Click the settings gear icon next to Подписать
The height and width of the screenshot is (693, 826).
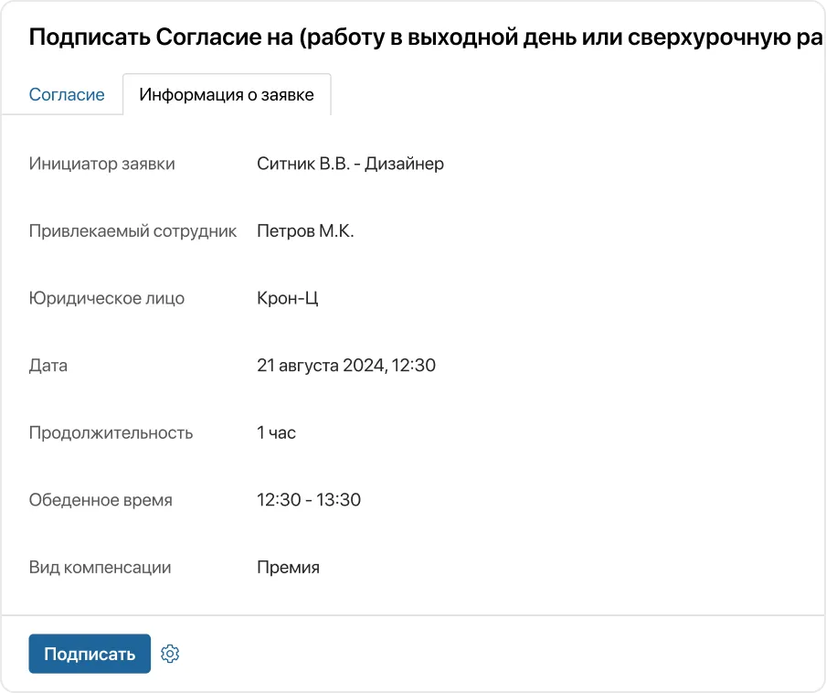pos(170,654)
